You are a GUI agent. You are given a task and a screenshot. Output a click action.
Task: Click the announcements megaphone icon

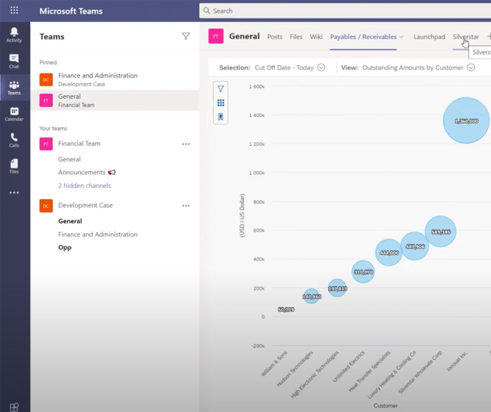click(x=112, y=172)
